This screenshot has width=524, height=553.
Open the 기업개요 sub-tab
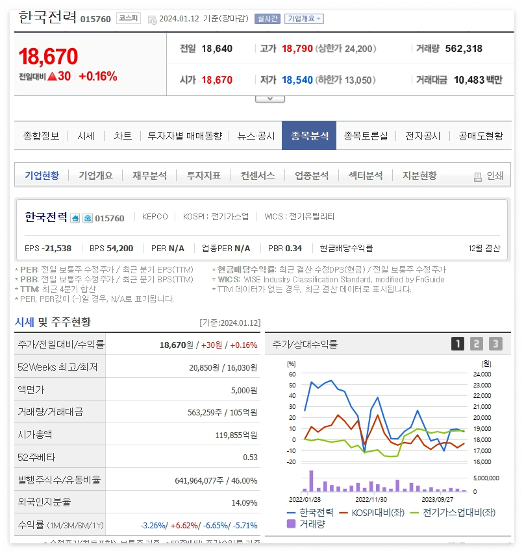(x=95, y=175)
